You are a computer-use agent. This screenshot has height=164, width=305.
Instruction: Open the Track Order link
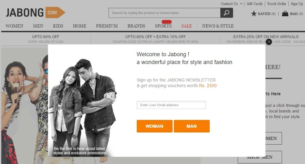(276, 4)
